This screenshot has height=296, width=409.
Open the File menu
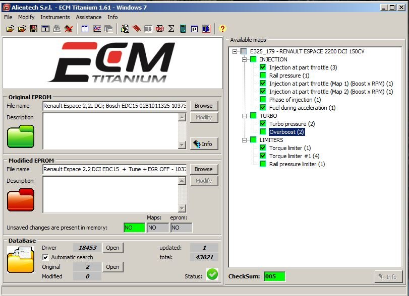coord(8,17)
